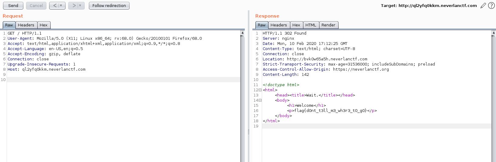The width and height of the screenshot is (496, 162).
Task: Switch to Request Hex tab
Action: pyautogui.click(x=44, y=25)
